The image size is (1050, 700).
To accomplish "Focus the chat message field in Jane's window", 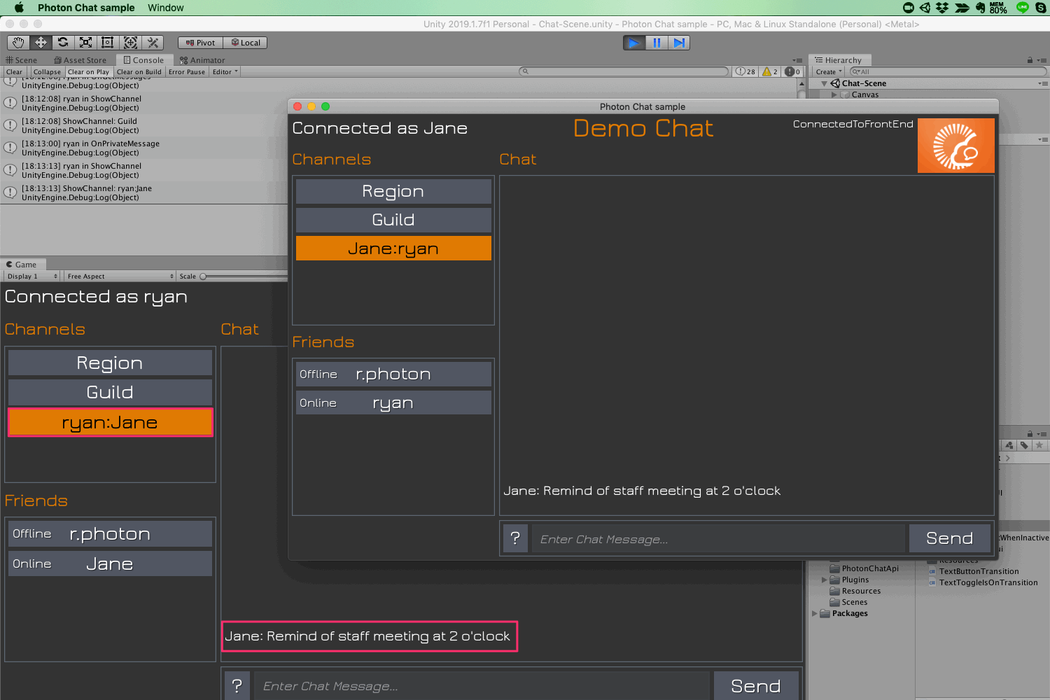I will tap(718, 538).
